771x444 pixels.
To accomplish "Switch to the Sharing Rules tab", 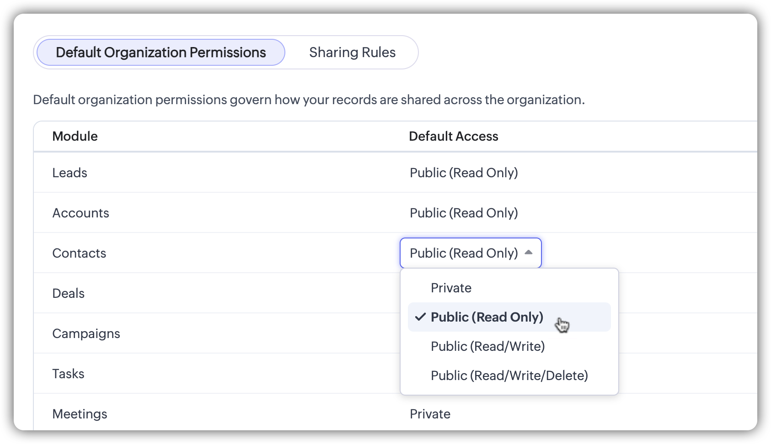I will 352,53.
